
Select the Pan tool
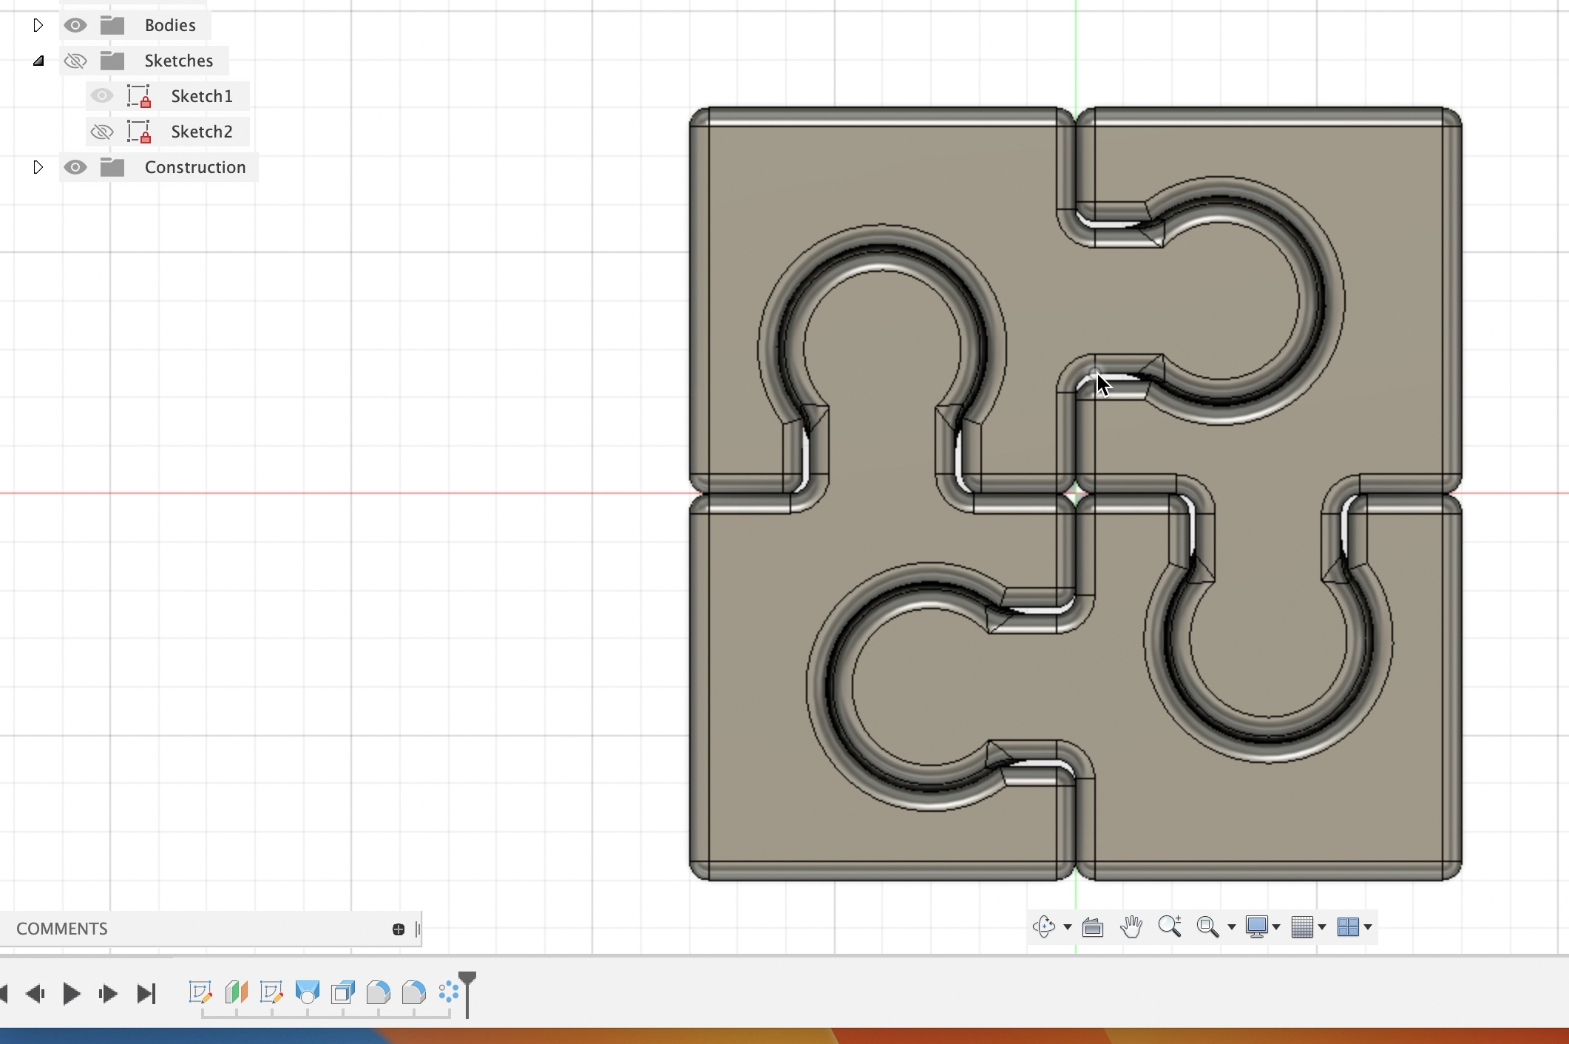(x=1132, y=926)
